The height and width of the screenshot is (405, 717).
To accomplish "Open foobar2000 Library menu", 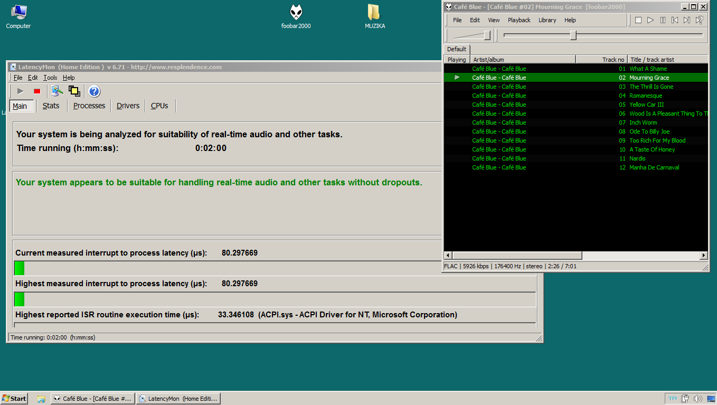I will coord(547,20).
